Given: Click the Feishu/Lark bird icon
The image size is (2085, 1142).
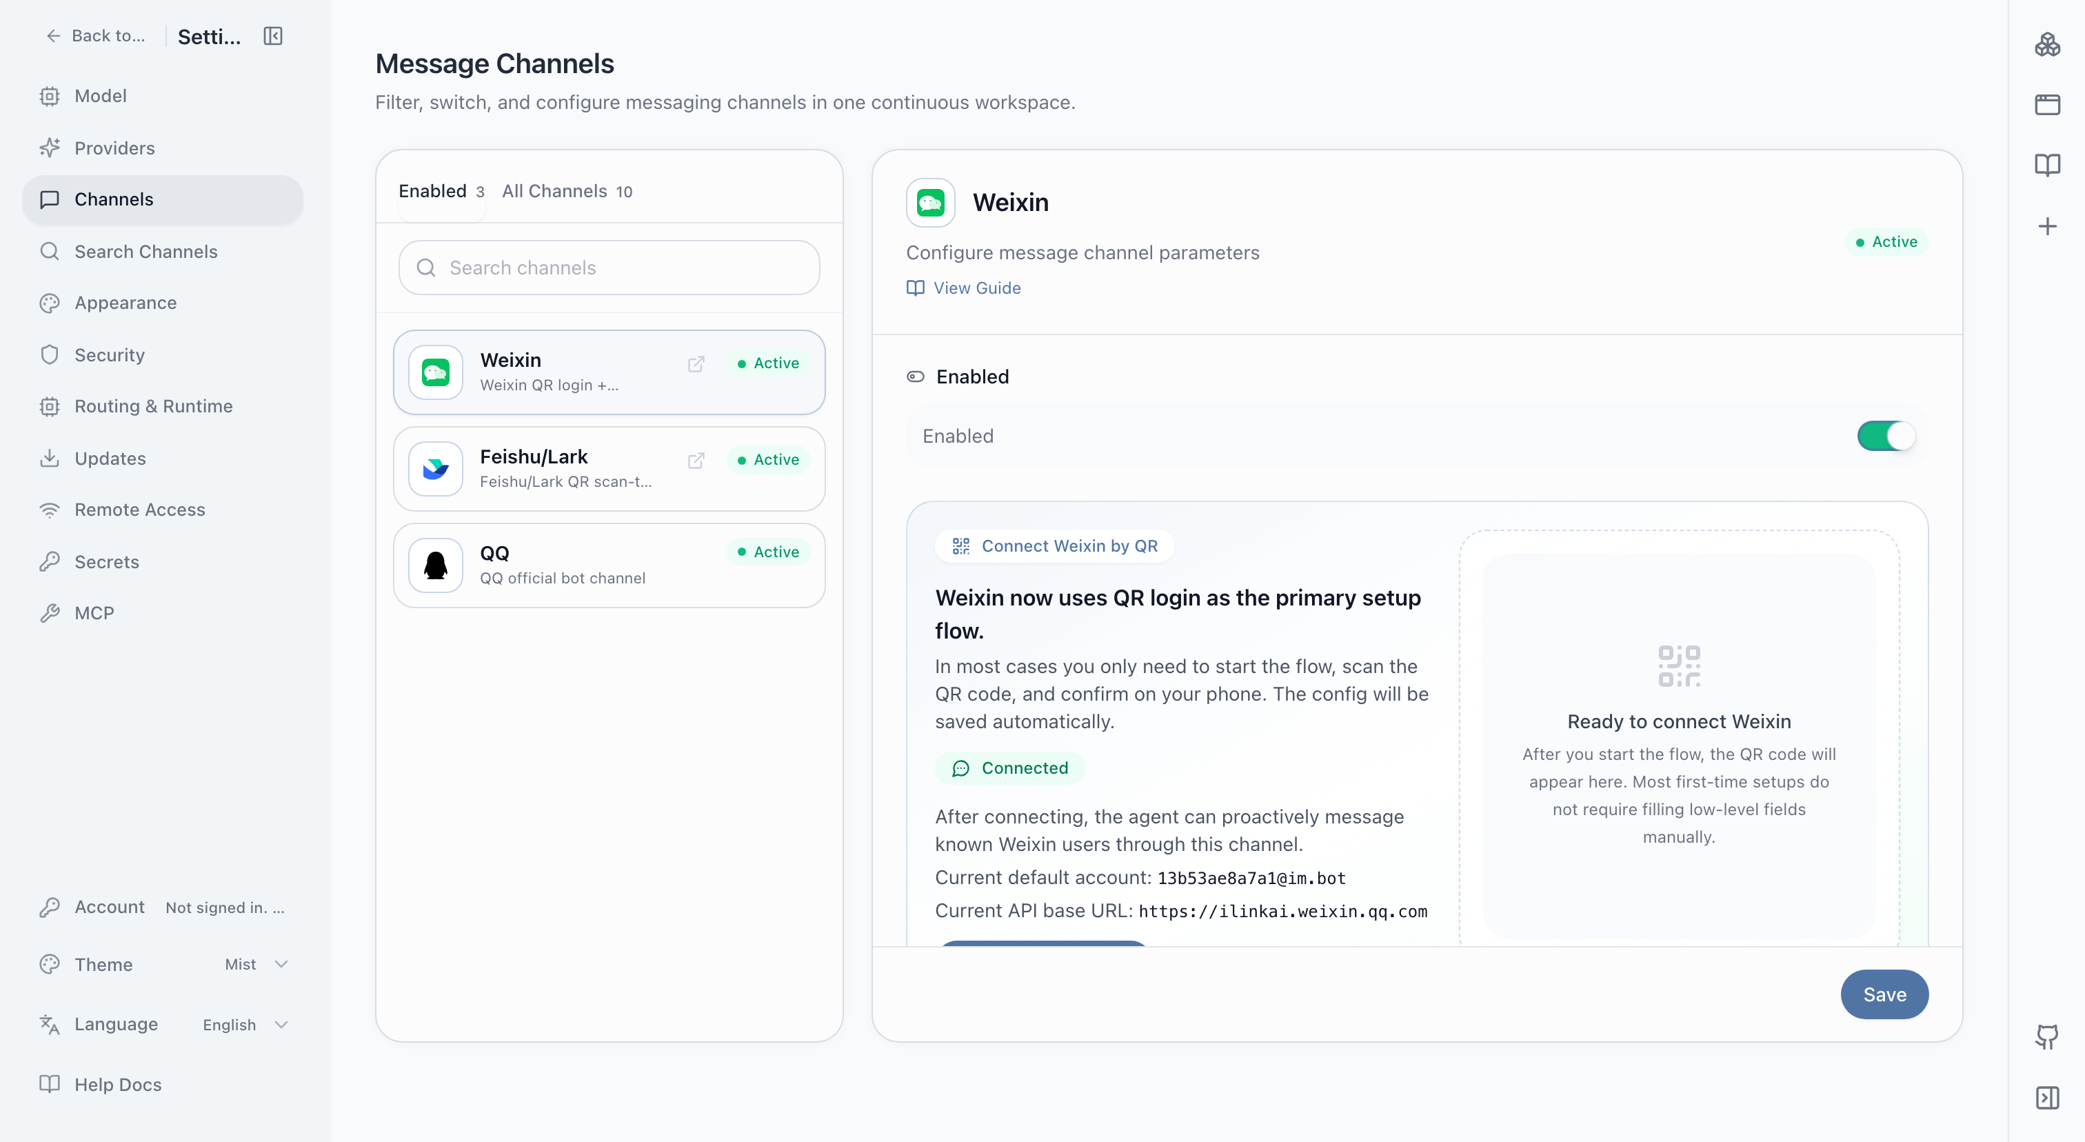Looking at the screenshot, I should [436, 469].
